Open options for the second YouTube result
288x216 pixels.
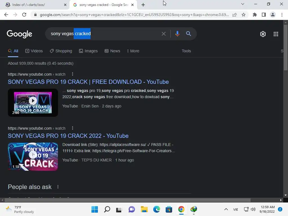(x=73, y=128)
